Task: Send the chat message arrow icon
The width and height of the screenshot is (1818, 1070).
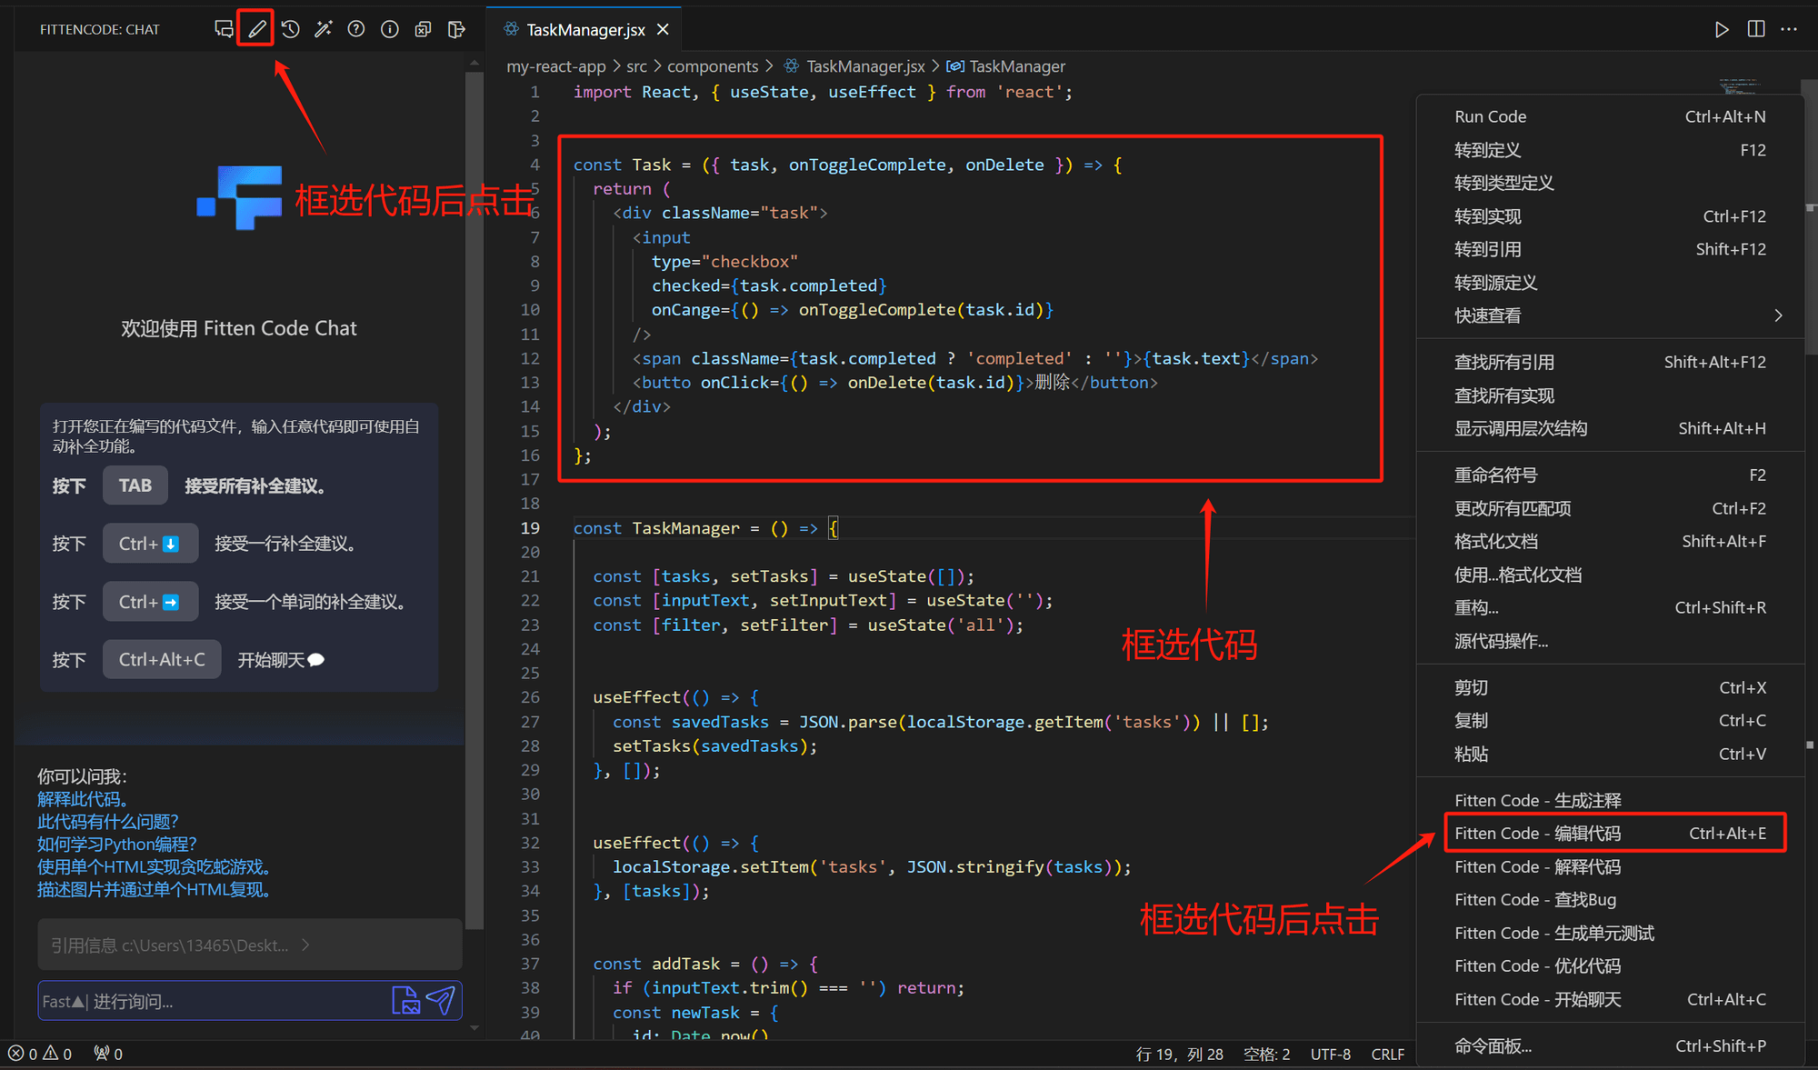Action: 441,1000
